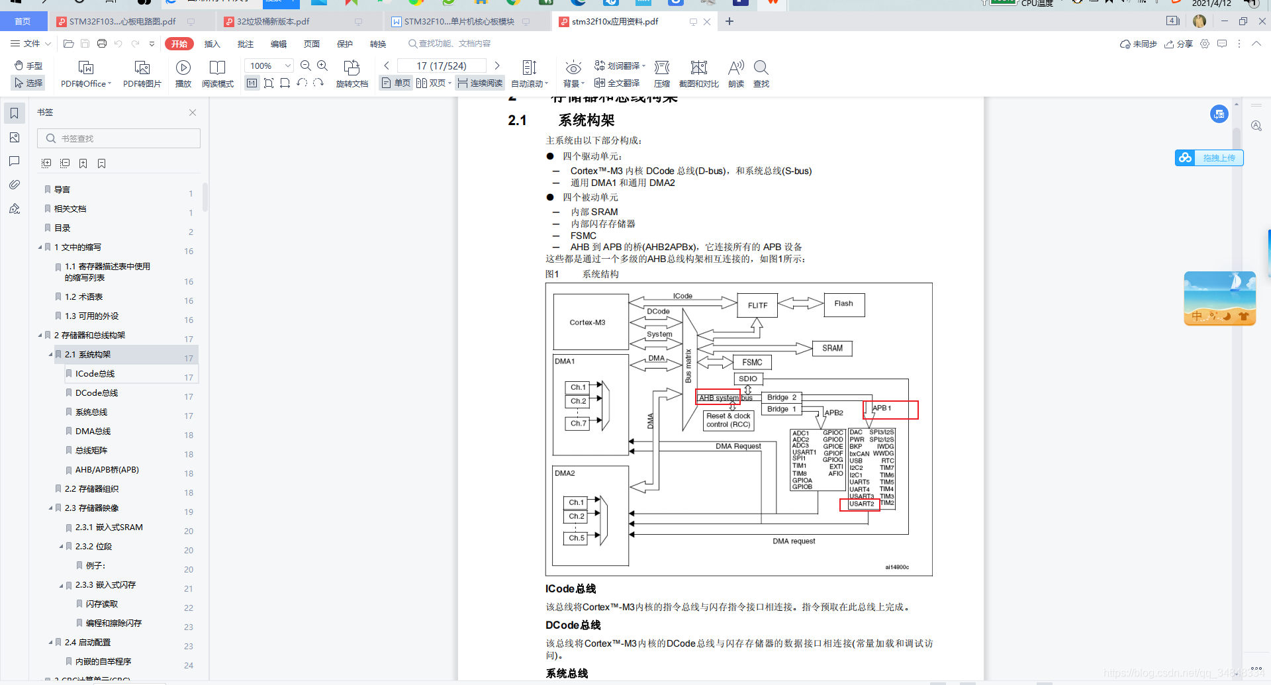Image resolution: width=1271 pixels, height=685 pixels.
Task: Switch to the 插入 ribbon tab
Action: point(212,44)
